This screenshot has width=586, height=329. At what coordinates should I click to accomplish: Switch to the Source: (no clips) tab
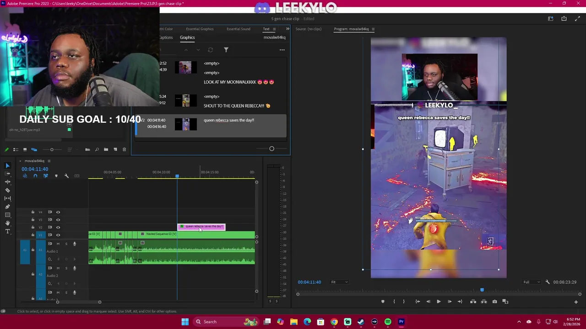click(x=309, y=29)
